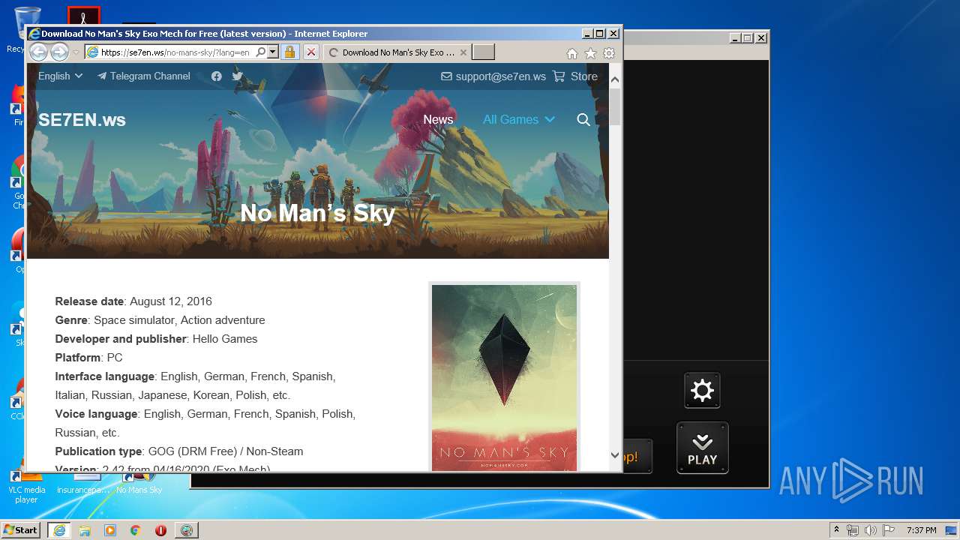Click the launcher app taskbar icon

tap(186, 530)
